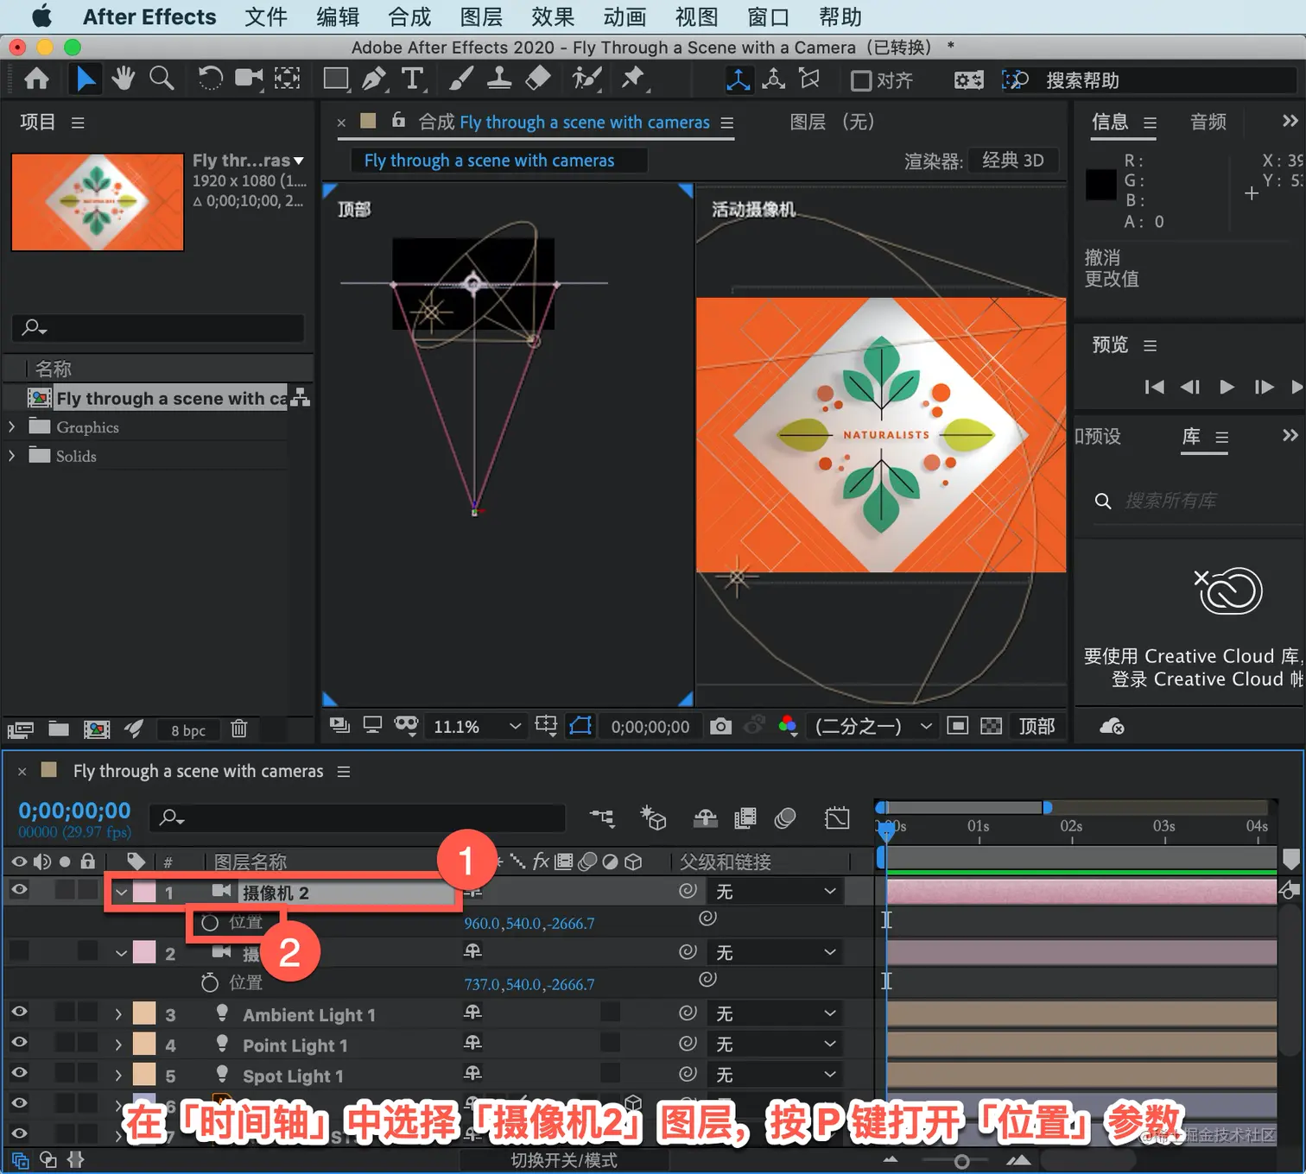Toggle mask and shape path visibility

(x=580, y=726)
